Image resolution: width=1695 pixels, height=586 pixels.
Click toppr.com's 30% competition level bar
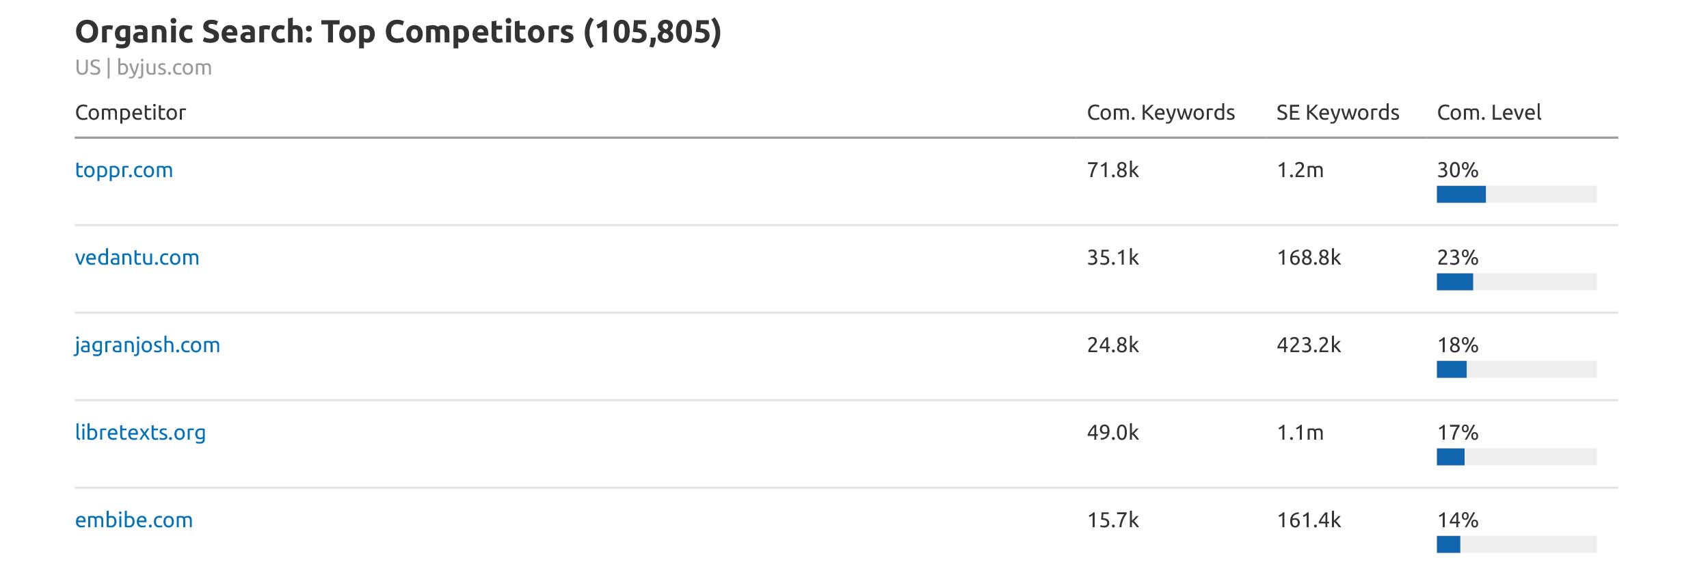point(1516,195)
